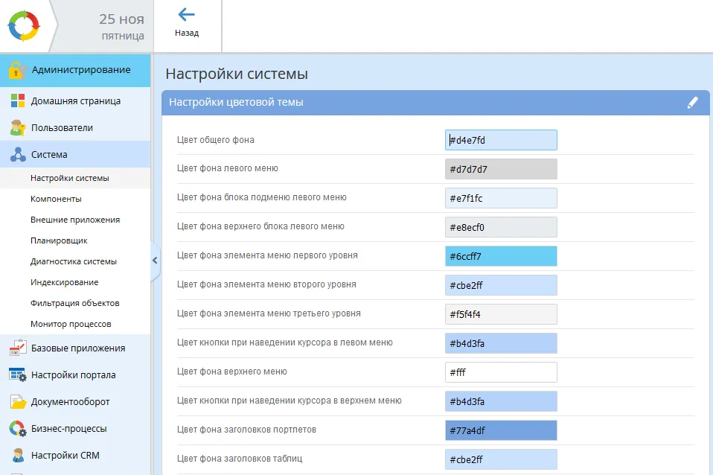
Task: Click the #6ccff7 first-level menu color field
Action: pos(500,256)
